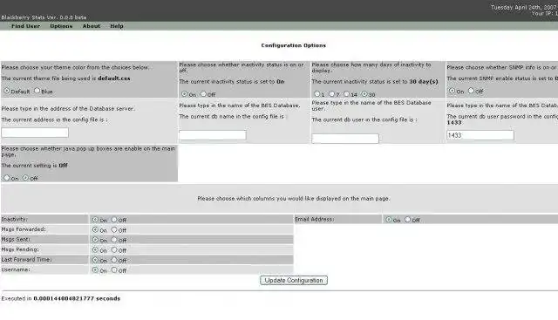Choose 30 days of inactivity
This screenshot has height=320, width=558.
pyautogui.click(x=364, y=94)
